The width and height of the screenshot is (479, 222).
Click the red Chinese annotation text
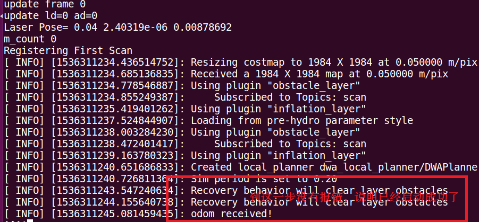[355, 197]
